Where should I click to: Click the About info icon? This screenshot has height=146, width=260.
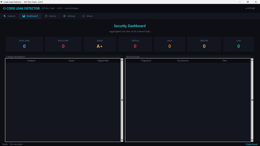[x=84, y=16]
